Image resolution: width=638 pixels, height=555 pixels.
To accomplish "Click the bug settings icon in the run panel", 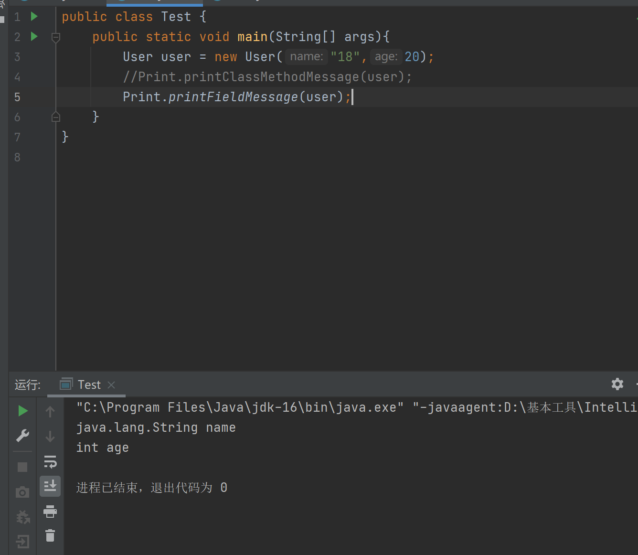I will pyautogui.click(x=22, y=517).
